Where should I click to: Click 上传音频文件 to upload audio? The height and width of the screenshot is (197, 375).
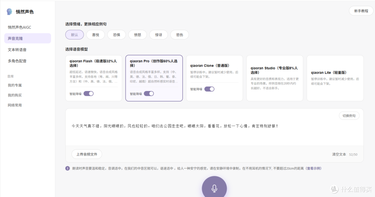(87, 154)
